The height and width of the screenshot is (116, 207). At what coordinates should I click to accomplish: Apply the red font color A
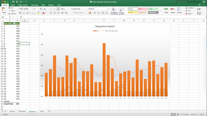44,13
